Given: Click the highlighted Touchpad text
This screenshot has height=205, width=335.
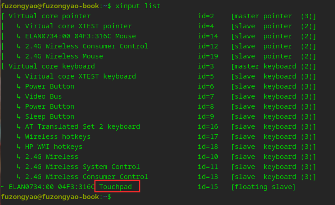Looking at the screenshot, I should [115, 187].
